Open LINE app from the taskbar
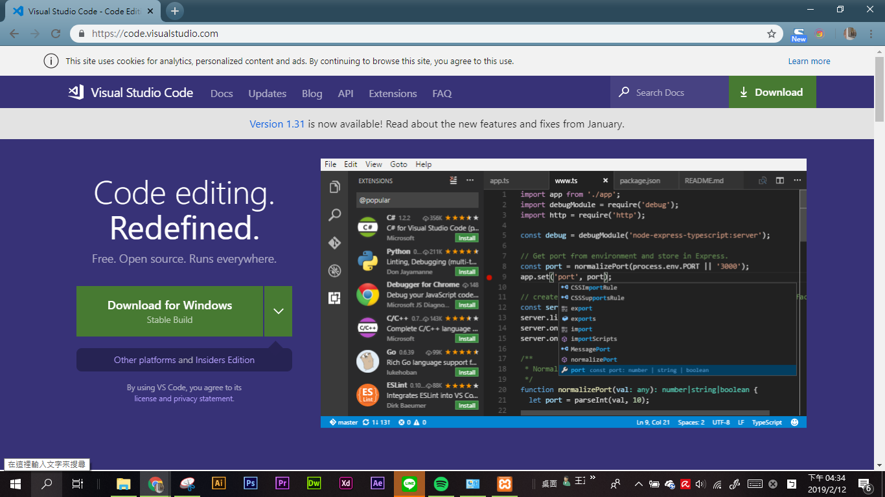Viewport: 885px width, 497px height. 409,483
